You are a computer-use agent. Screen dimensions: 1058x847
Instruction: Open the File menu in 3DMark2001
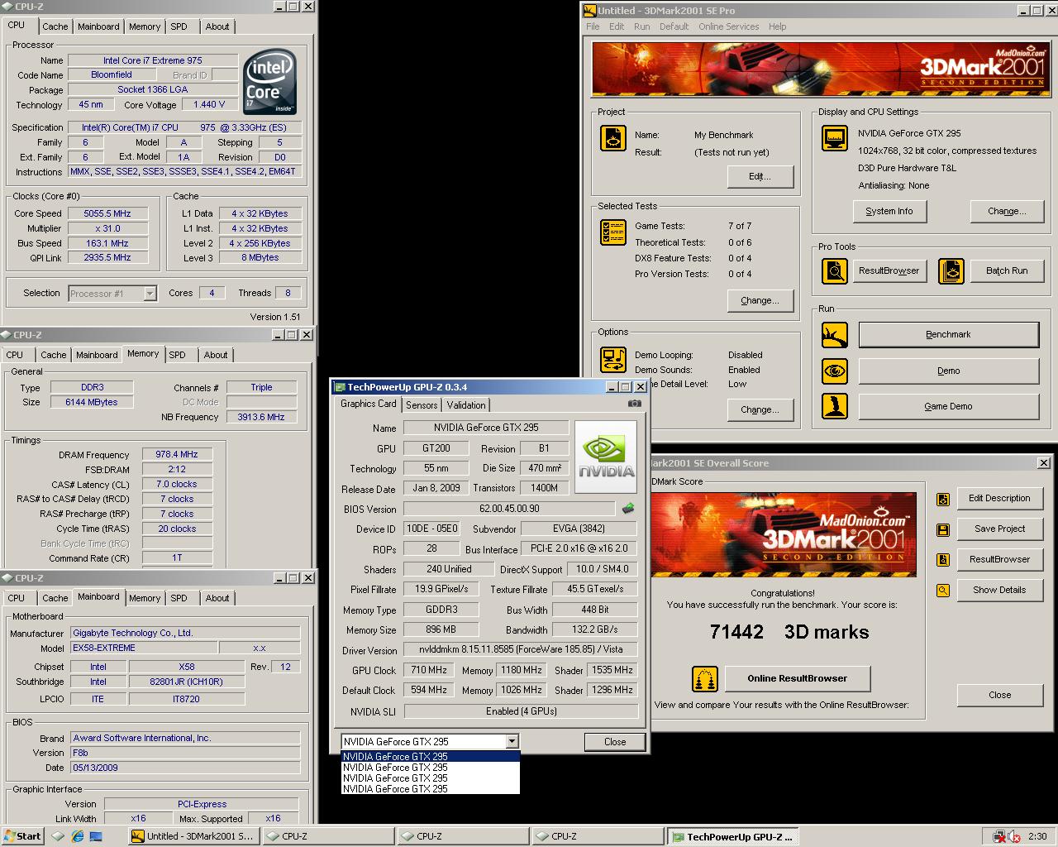pos(593,26)
